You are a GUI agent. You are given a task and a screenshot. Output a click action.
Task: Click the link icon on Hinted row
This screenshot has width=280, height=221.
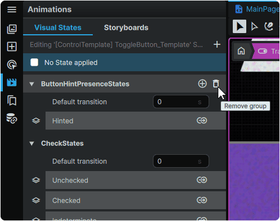click(x=202, y=121)
